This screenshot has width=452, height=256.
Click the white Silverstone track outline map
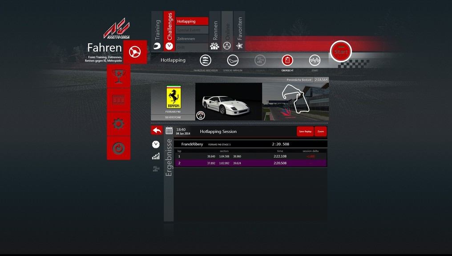[x=296, y=98]
